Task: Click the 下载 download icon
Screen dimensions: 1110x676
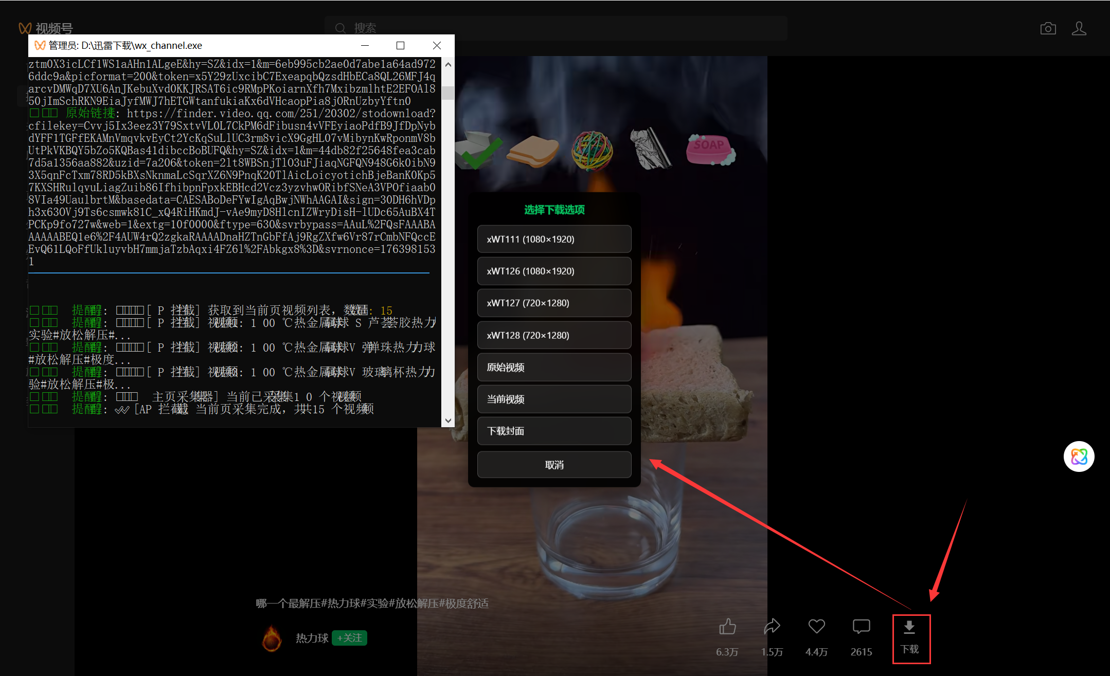Action: click(x=909, y=627)
